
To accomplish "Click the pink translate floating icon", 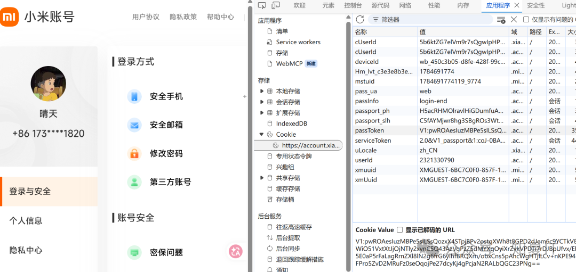I will point(236,251).
